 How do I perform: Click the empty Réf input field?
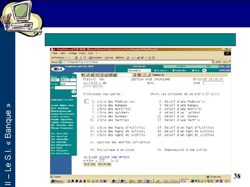point(66,88)
